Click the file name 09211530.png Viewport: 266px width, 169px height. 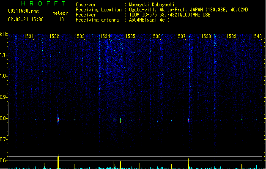(x=23, y=11)
